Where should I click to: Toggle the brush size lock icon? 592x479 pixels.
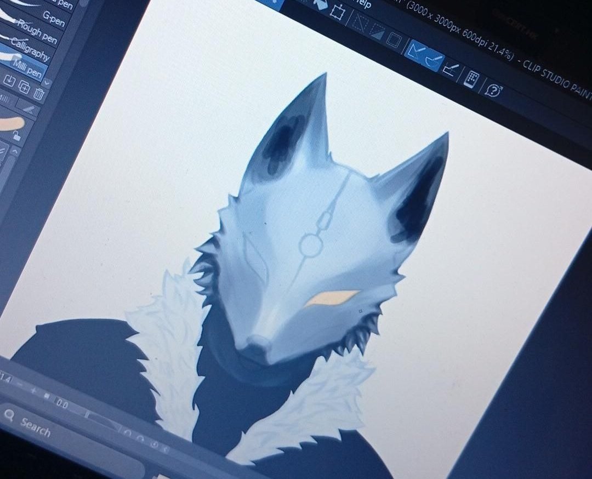(x=16, y=136)
